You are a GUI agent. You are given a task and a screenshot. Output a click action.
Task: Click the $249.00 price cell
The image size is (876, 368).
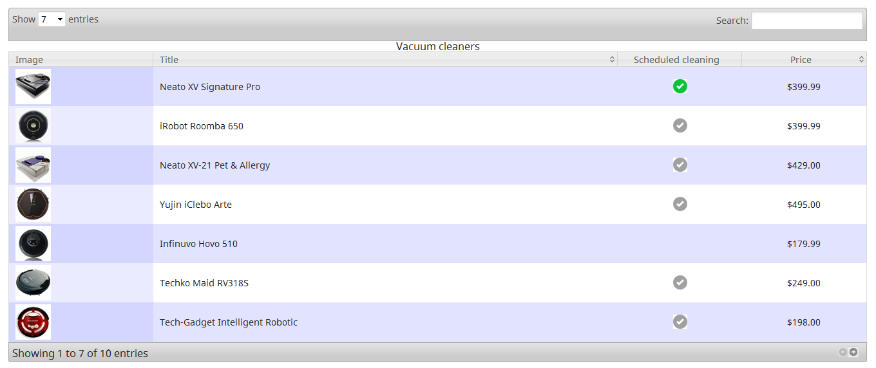coord(804,283)
